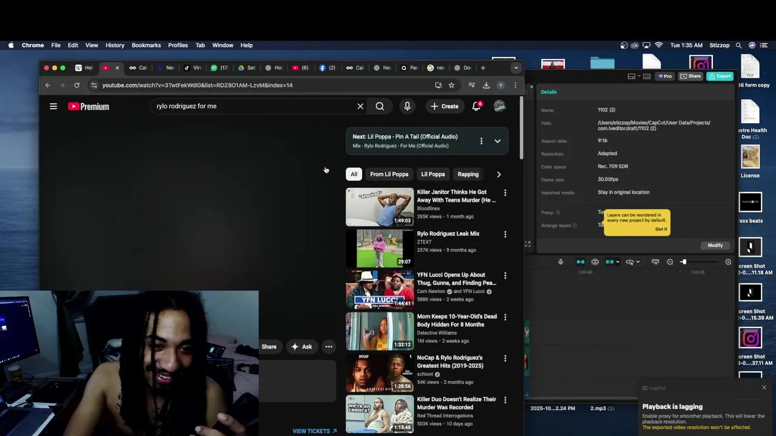
Task: Open Chrome tab search dropdown
Action: click(x=516, y=68)
